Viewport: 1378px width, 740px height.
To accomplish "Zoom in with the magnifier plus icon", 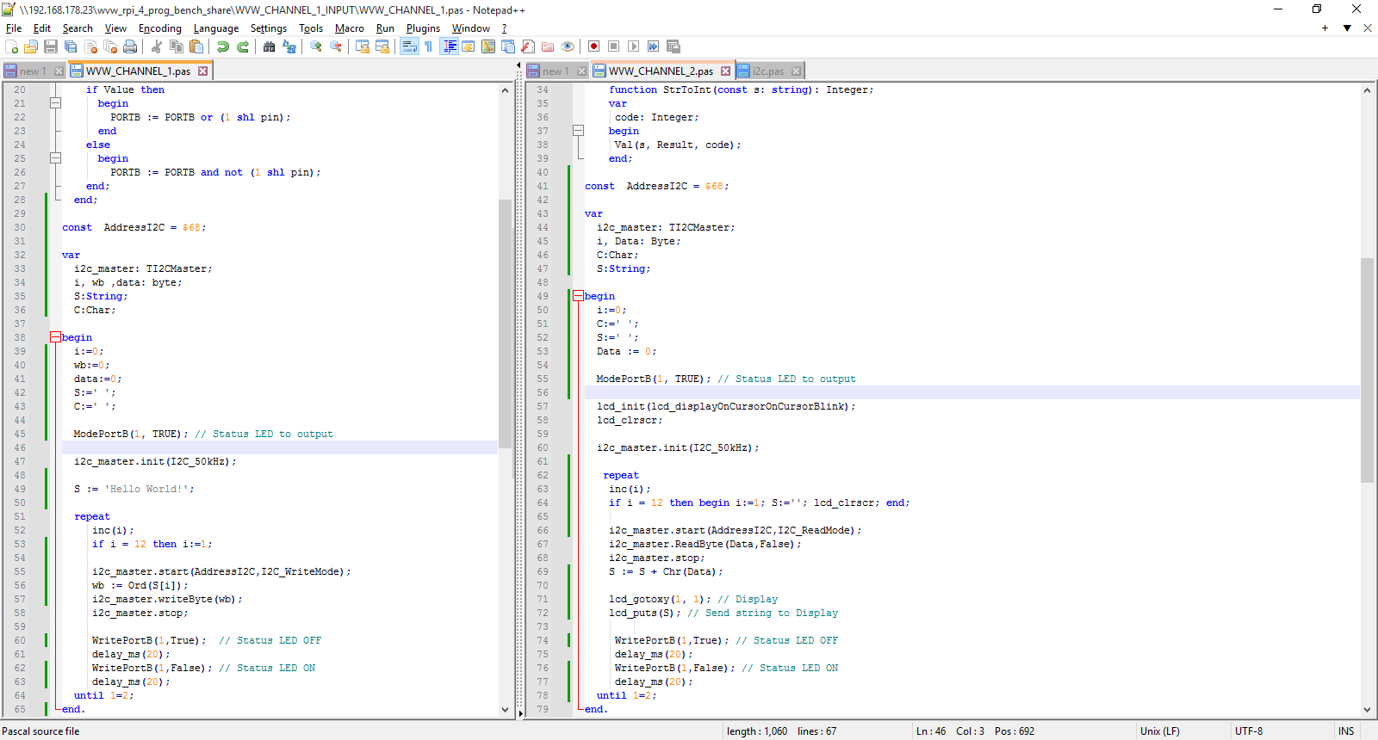I will point(316,46).
